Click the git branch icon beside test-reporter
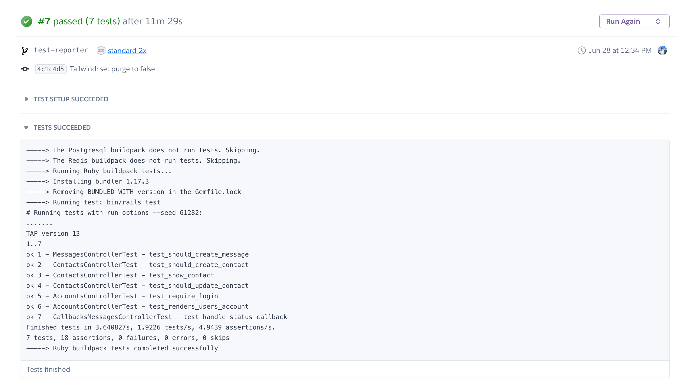Screen dimensions: 682x388 click(x=25, y=50)
